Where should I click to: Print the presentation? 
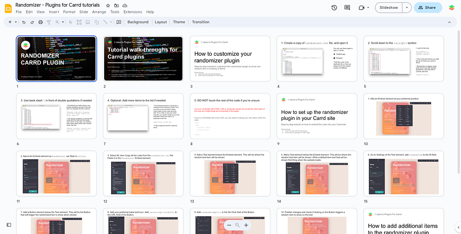point(41,22)
